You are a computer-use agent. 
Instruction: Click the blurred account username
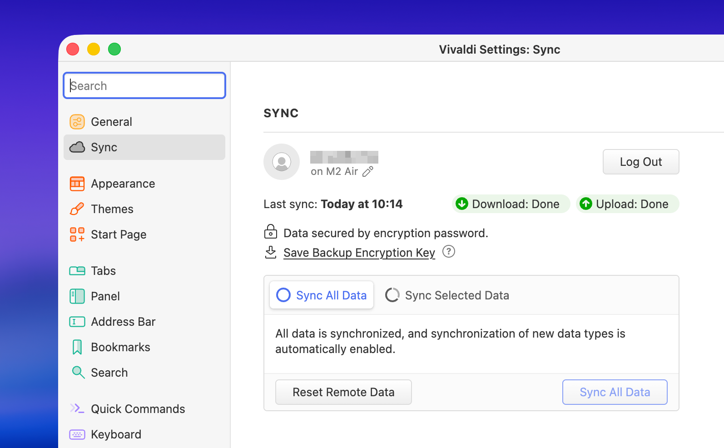344,157
